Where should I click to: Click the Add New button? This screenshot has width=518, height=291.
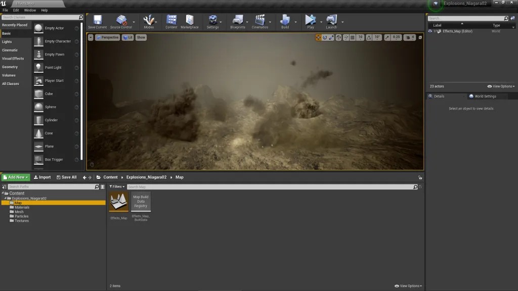tap(16, 177)
